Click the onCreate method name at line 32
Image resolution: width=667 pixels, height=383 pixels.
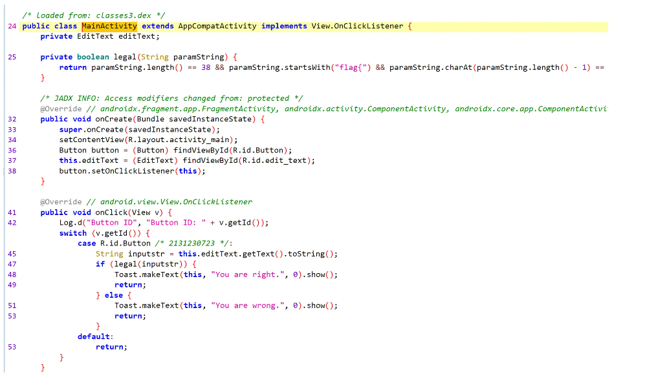[114, 119]
